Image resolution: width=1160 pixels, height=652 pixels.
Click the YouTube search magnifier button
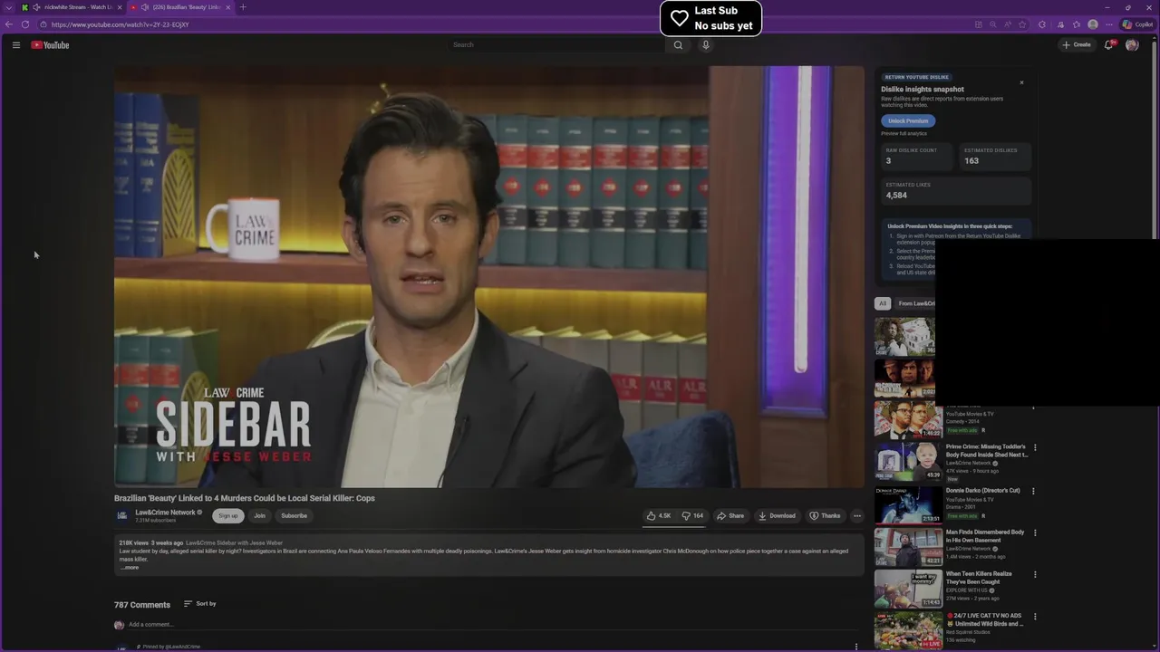(x=678, y=44)
